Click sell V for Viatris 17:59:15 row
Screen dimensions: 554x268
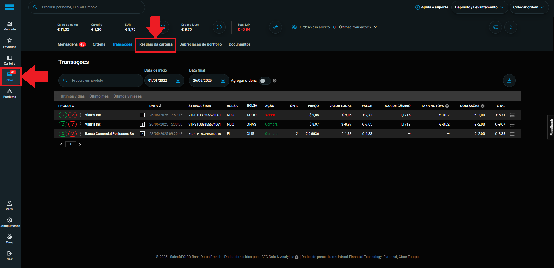(73, 115)
